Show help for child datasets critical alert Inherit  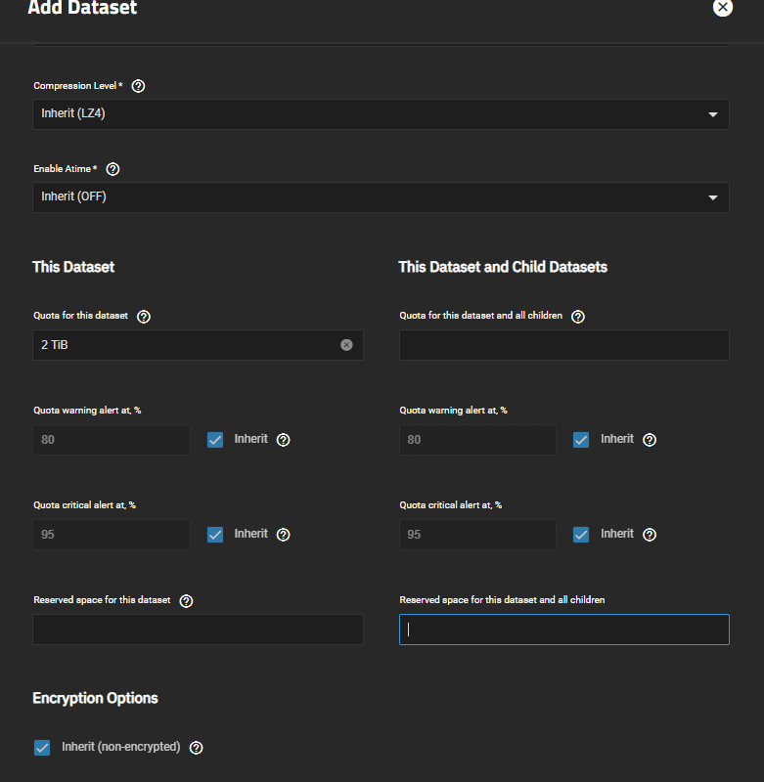(x=650, y=534)
